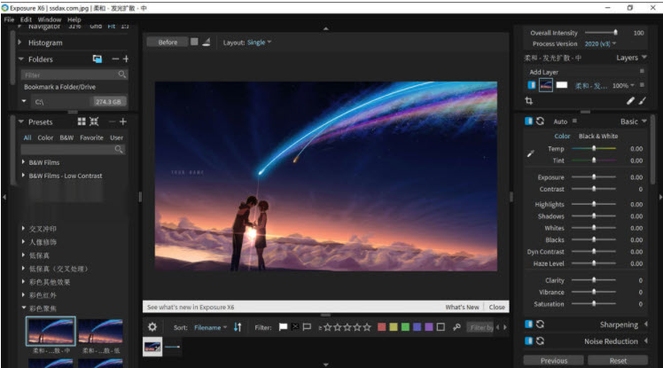
Task: Click the plus icon in Presets panel
Action: [123, 121]
